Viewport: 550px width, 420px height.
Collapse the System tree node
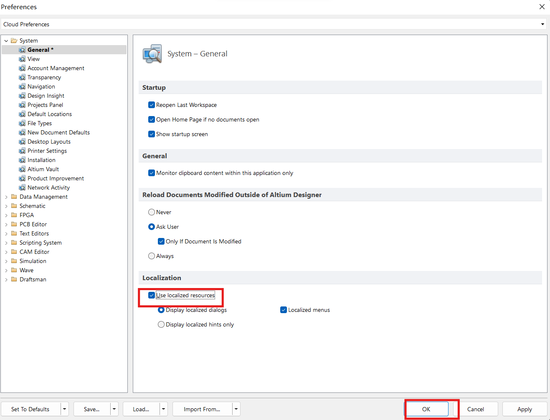[x=6, y=41]
